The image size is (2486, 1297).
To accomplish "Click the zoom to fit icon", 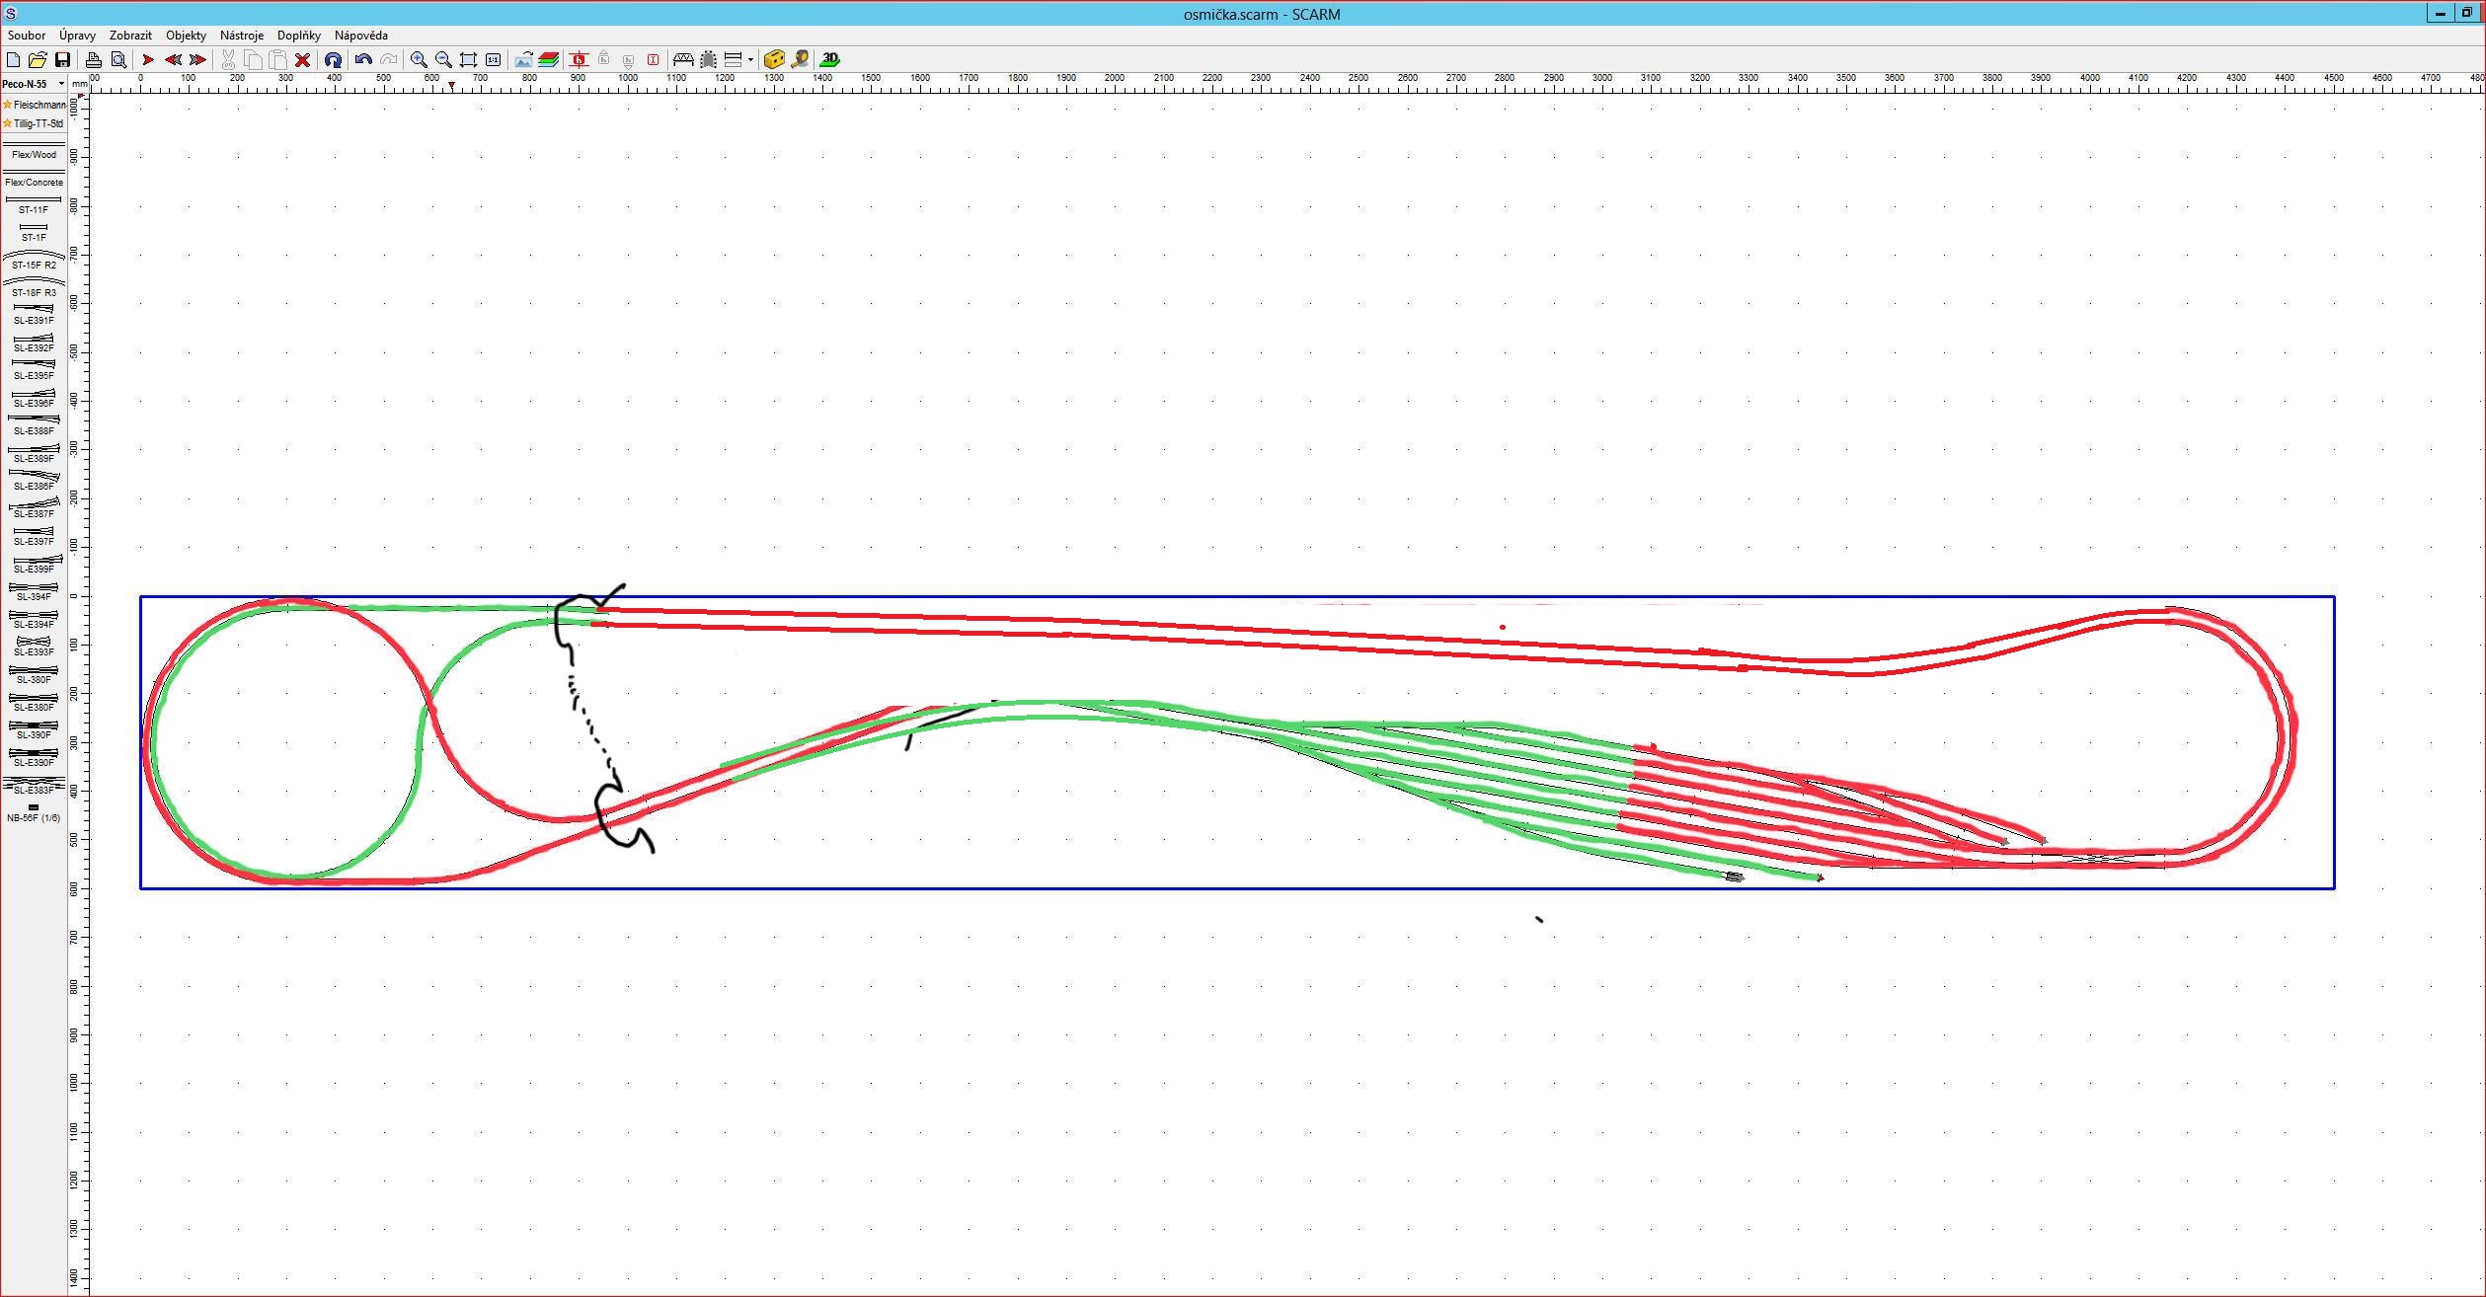I will click(468, 59).
